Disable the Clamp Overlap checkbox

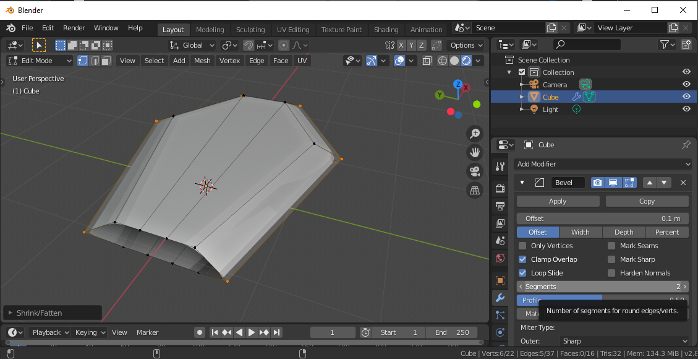(x=522, y=259)
